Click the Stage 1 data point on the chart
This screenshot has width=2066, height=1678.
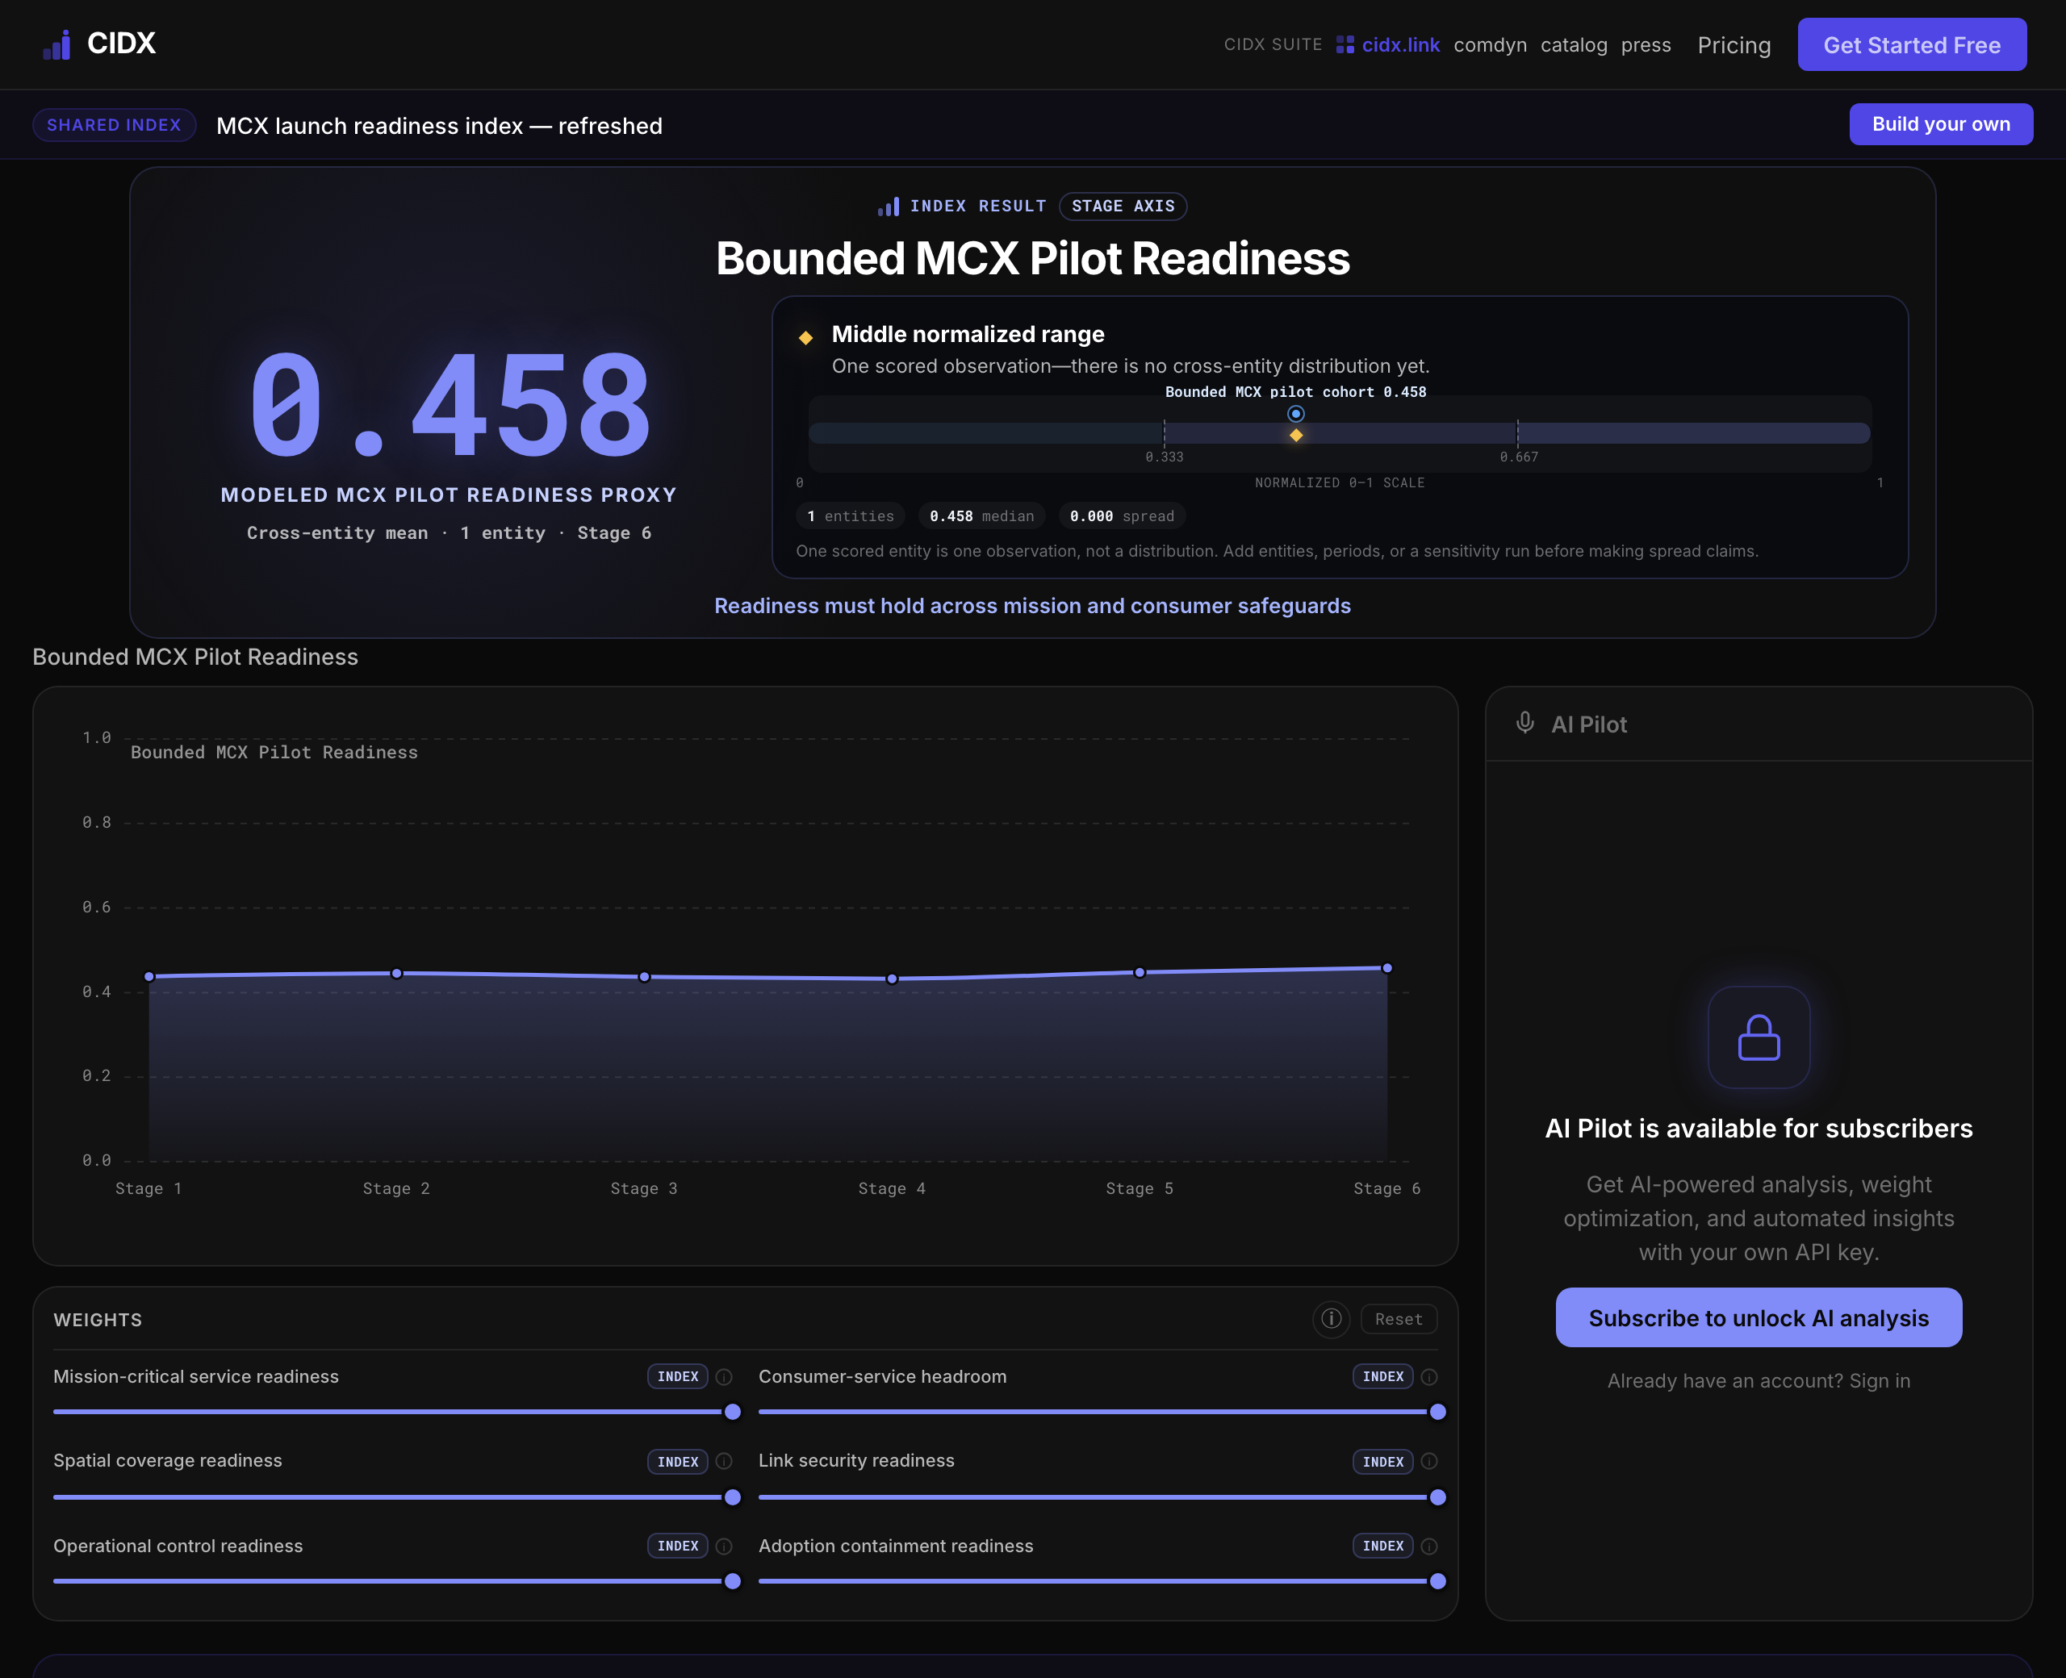148,976
